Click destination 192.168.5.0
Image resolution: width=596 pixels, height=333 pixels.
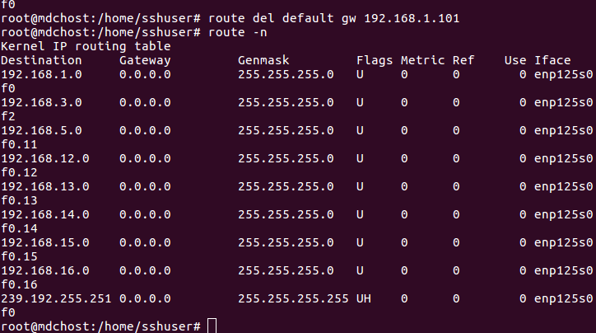point(41,130)
